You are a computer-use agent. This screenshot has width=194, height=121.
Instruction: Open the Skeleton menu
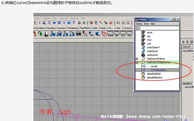[47, 18]
